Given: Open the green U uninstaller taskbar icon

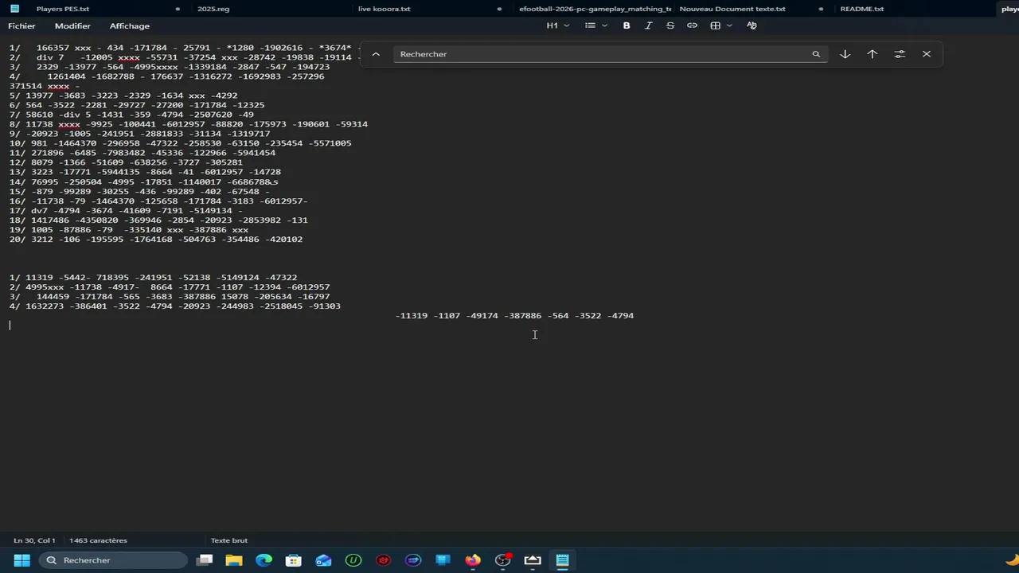Looking at the screenshot, I should coord(353,560).
